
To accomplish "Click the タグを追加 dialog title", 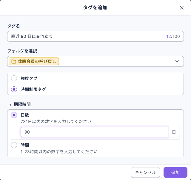I will coord(95,7).
